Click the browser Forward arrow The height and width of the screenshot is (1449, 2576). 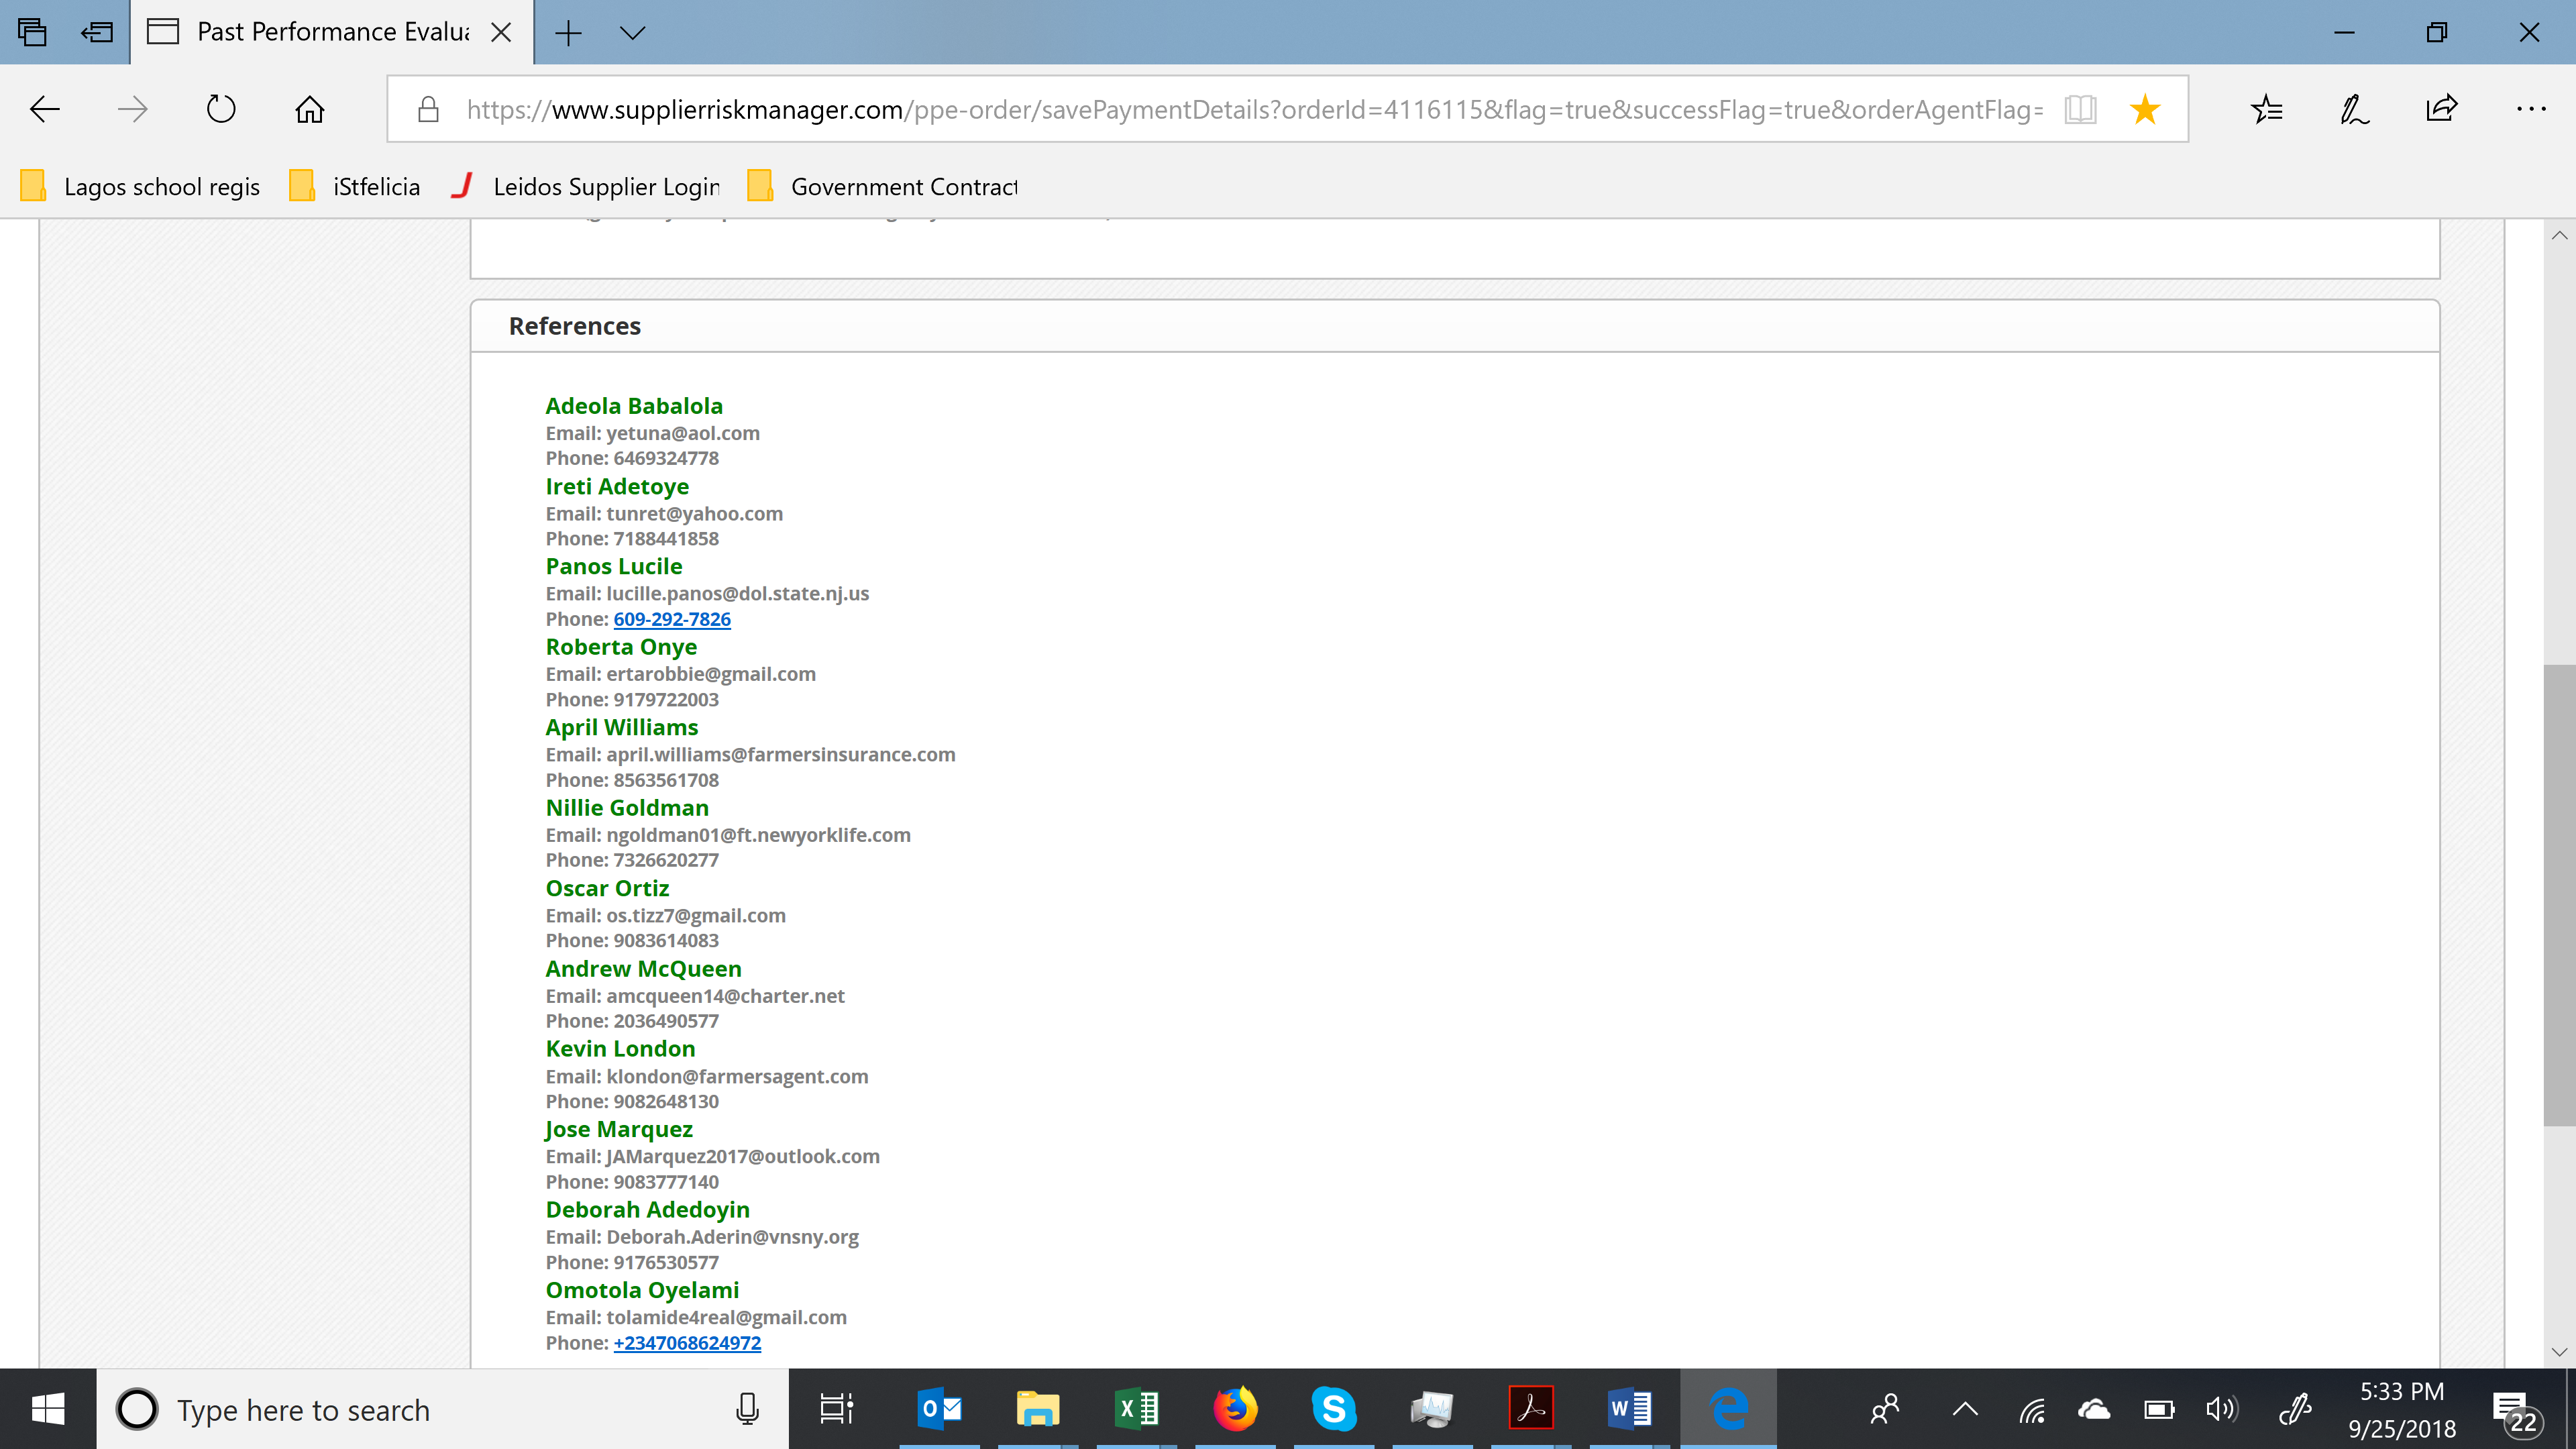(x=132, y=109)
